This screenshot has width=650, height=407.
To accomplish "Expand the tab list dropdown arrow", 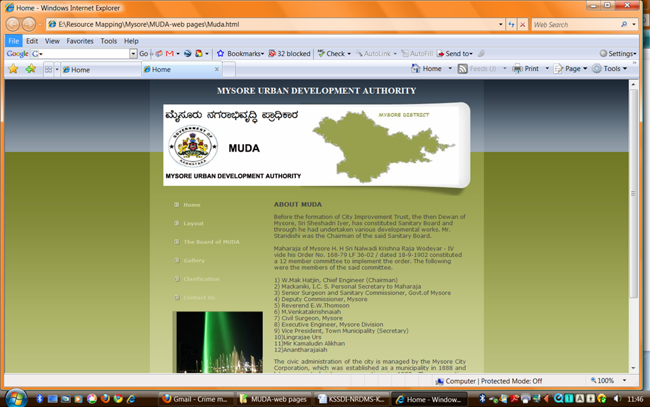I will (x=57, y=69).
